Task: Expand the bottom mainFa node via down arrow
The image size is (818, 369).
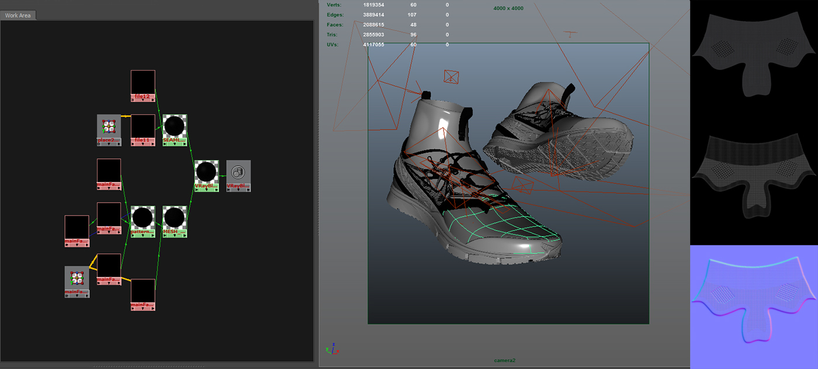Action: click(x=142, y=309)
